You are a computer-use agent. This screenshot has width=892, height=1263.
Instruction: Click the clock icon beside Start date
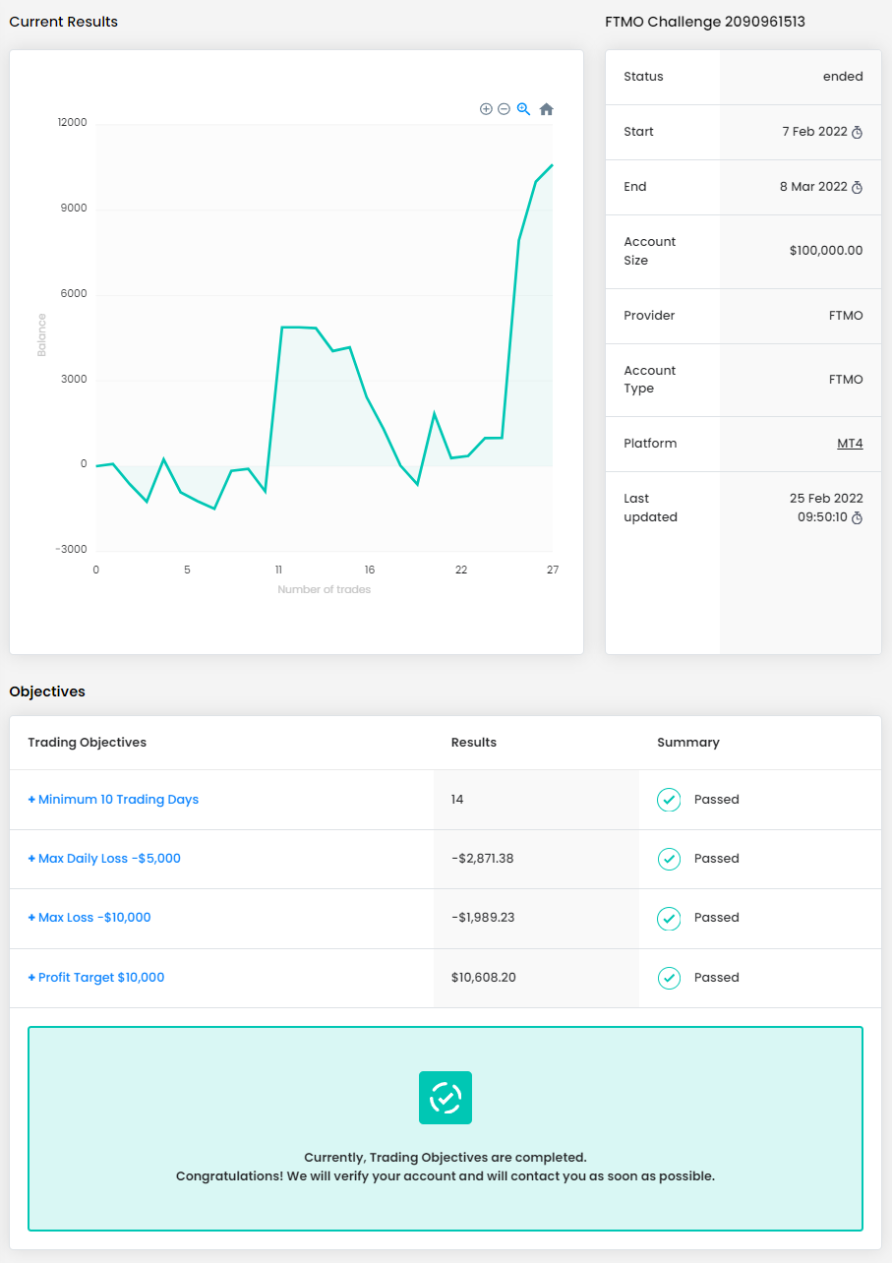coord(857,133)
